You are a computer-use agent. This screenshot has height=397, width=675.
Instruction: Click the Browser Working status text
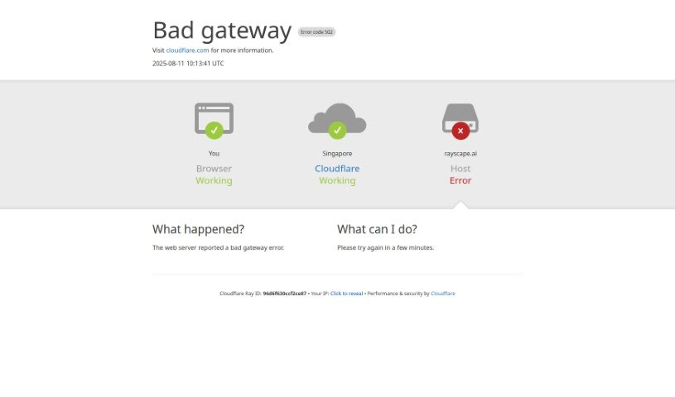point(214,175)
